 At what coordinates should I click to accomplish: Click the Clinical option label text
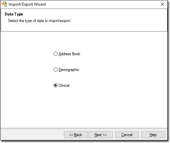point(64,85)
